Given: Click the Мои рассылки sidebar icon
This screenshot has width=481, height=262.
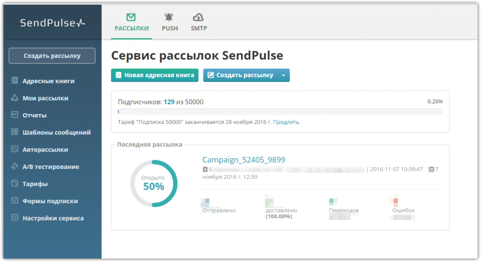Looking at the screenshot, I should pos(15,98).
